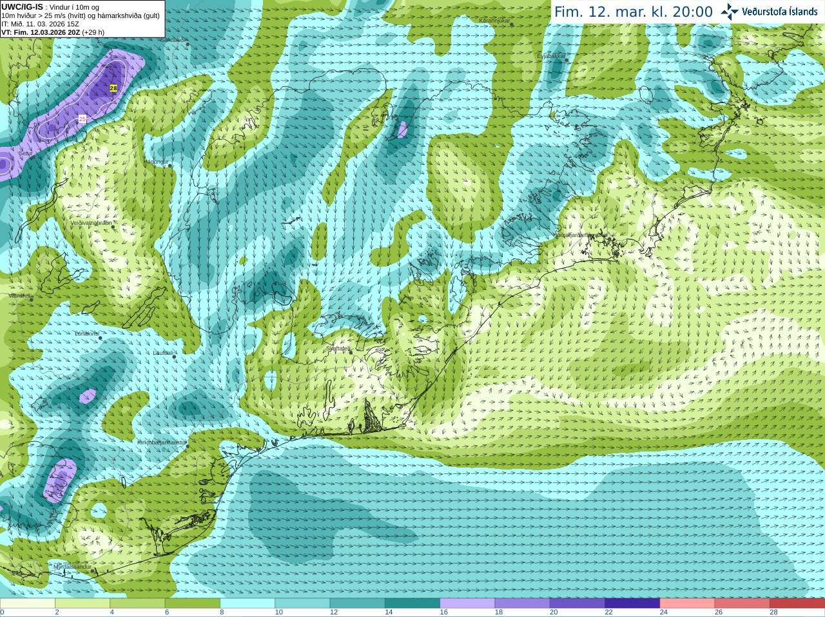The width and height of the screenshot is (825, 617).
Task: Click the yellow 28 max gust marker
Action: click(x=113, y=88)
